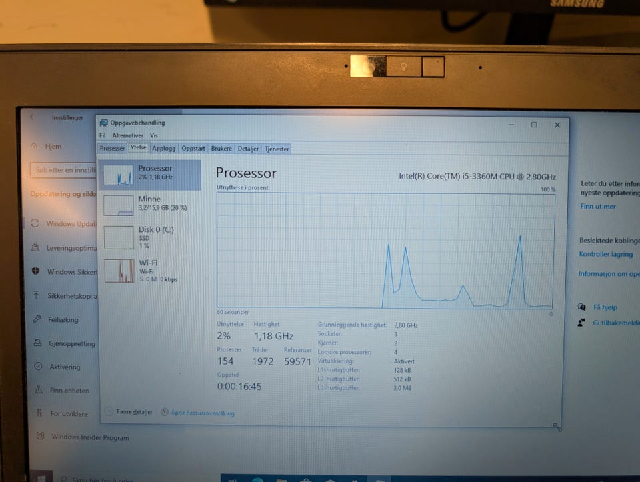Image resolution: width=640 pixels, height=482 pixels.
Task: Click the Oppgavebehandling title bar icon
Action: [x=104, y=123]
